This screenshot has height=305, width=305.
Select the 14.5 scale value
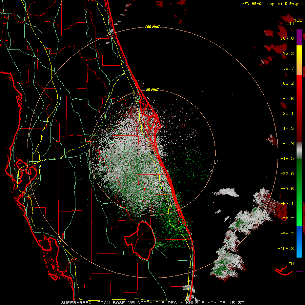(288, 128)
